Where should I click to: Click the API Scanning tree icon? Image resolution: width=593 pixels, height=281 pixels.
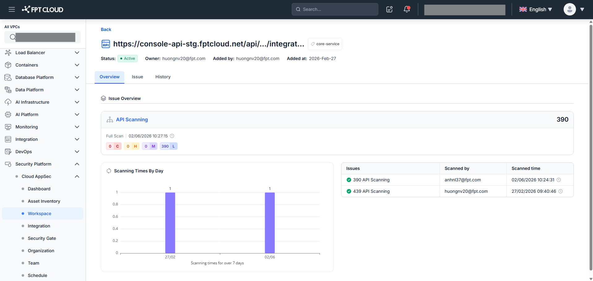[x=110, y=120]
